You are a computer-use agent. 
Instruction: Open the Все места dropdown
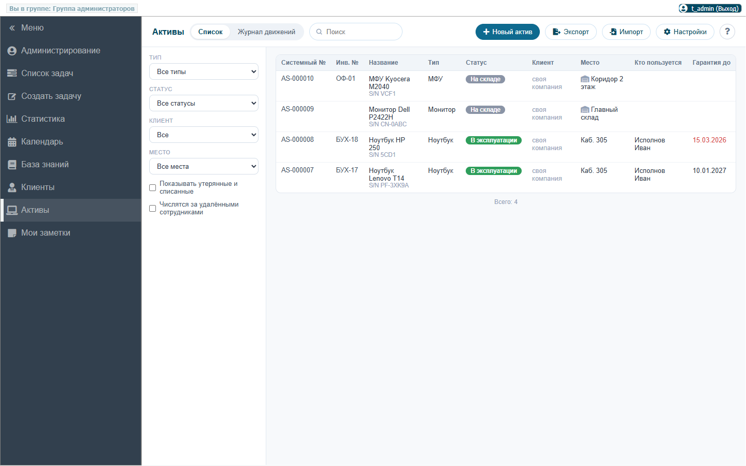pos(204,166)
